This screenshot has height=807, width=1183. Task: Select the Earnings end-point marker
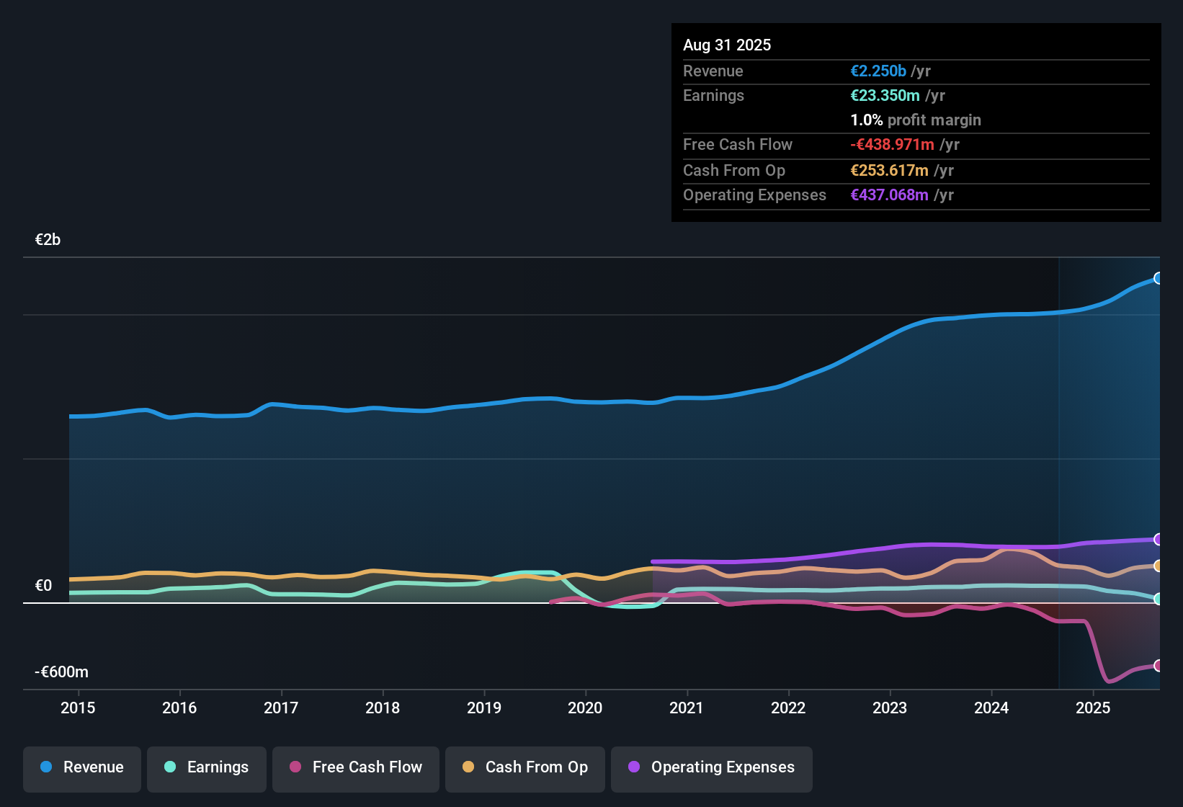pos(1159,599)
